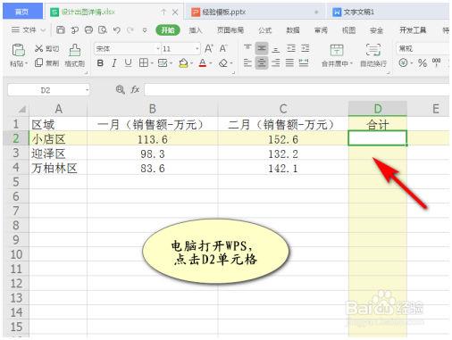The width and height of the screenshot is (452, 340).
Task: Open the Insert ribbon tab
Action: (x=196, y=30)
